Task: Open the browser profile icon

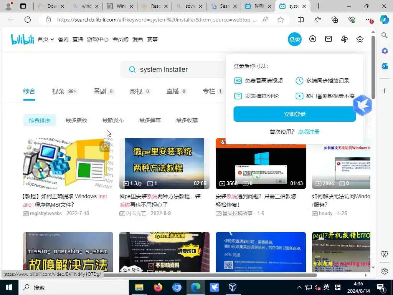Action: (x=9, y=6)
